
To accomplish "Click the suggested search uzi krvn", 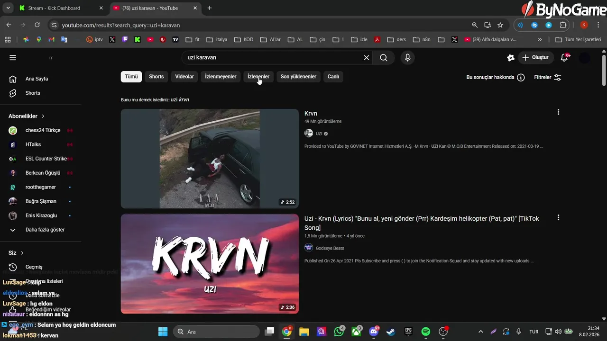I will (180, 100).
